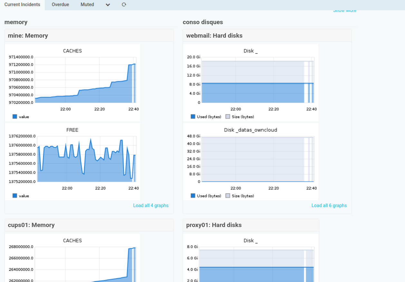Click the Show More link at top
This screenshot has width=405, height=282.
[x=345, y=11]
